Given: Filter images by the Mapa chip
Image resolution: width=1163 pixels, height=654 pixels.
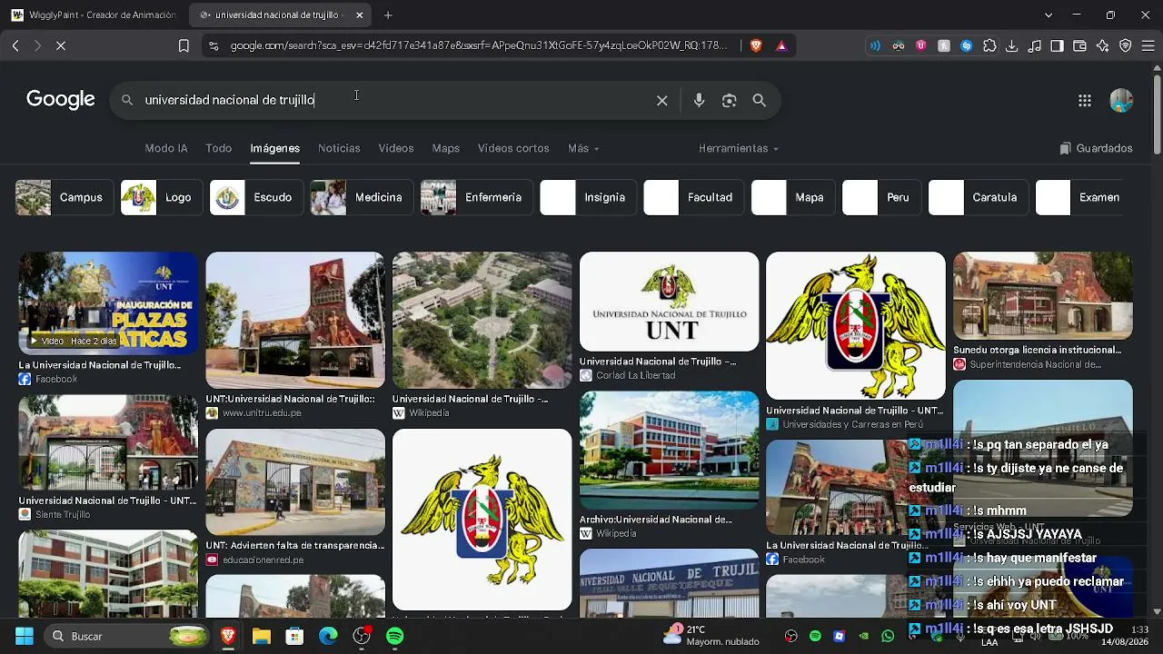Looking at the screenshot, I should (791, 197).
